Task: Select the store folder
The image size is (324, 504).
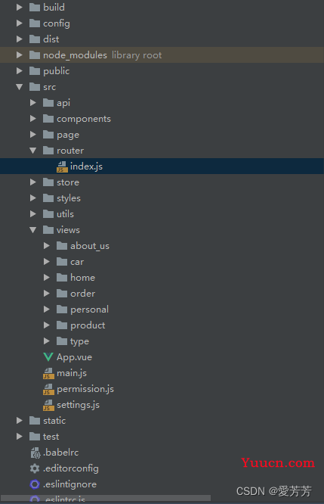Action: [x=68, y=182]
